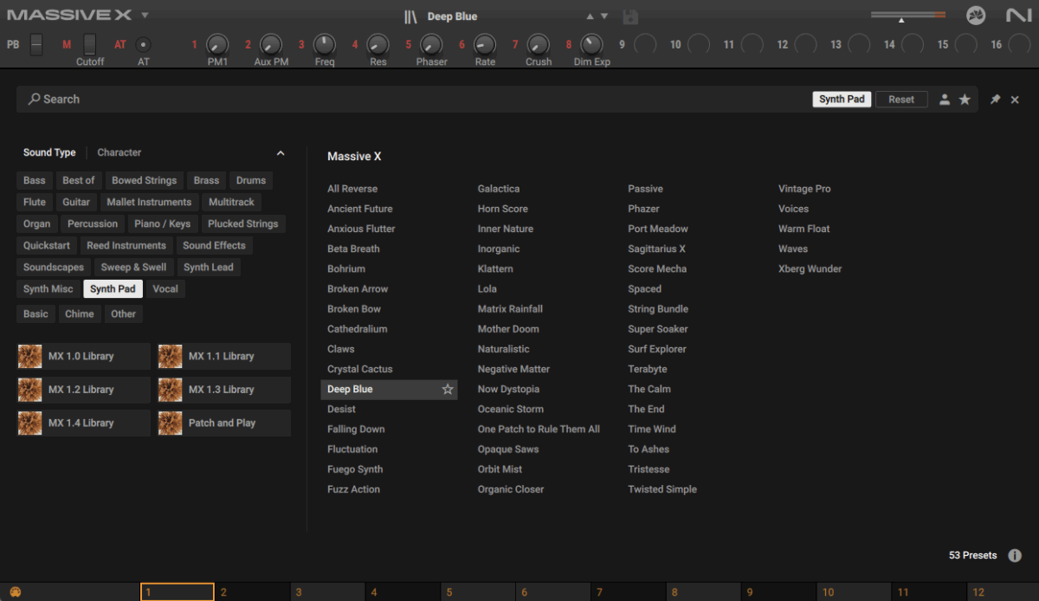1039x601 pixels.
Task: Click the MX 1.1 Library thumbnail image
Action: (171, 357)
